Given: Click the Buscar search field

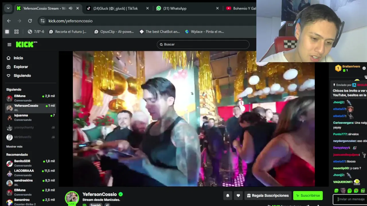Looking at the screenshot, I should pyautogui.click(x=203, y=44).
